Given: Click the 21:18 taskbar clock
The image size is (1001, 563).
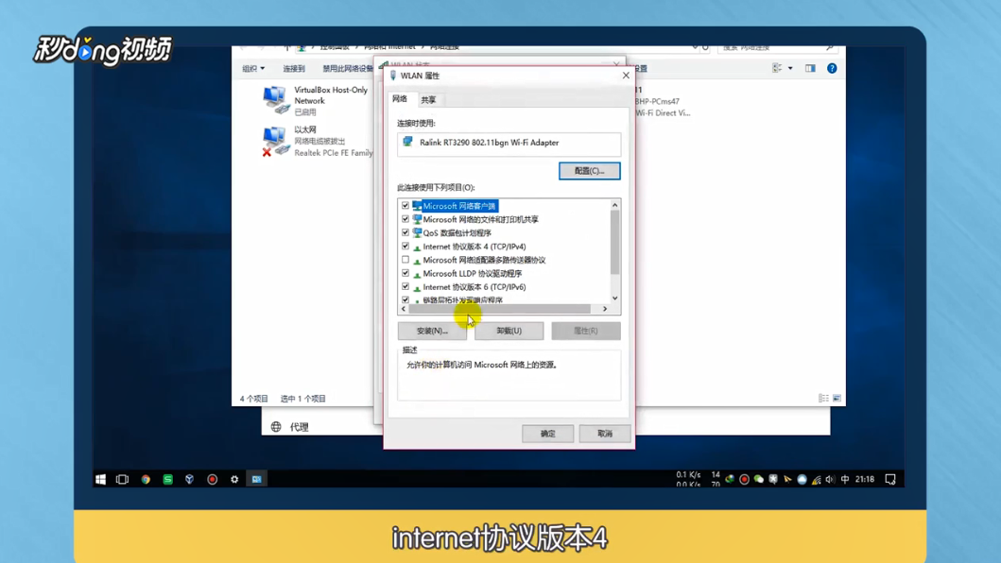Looking at the screenshot, I should [865, 479].
